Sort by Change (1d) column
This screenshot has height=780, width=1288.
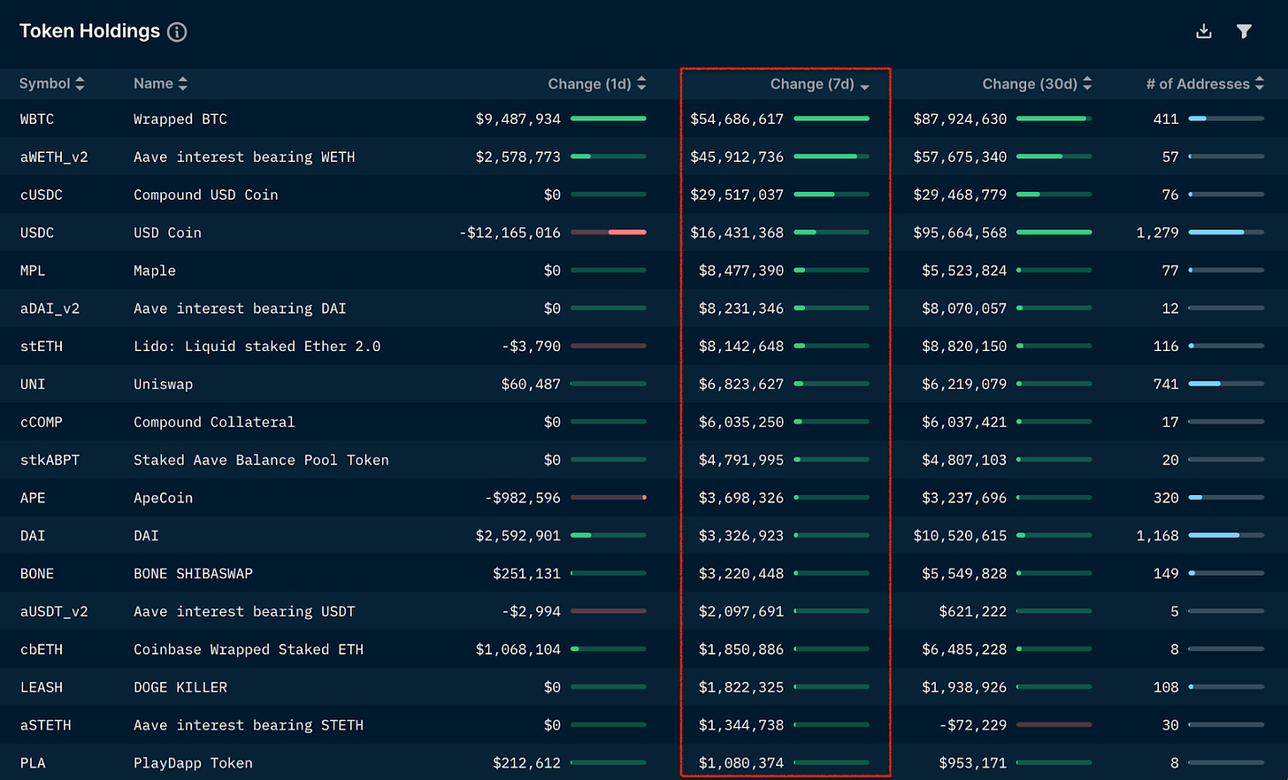(x=597, y=84)
